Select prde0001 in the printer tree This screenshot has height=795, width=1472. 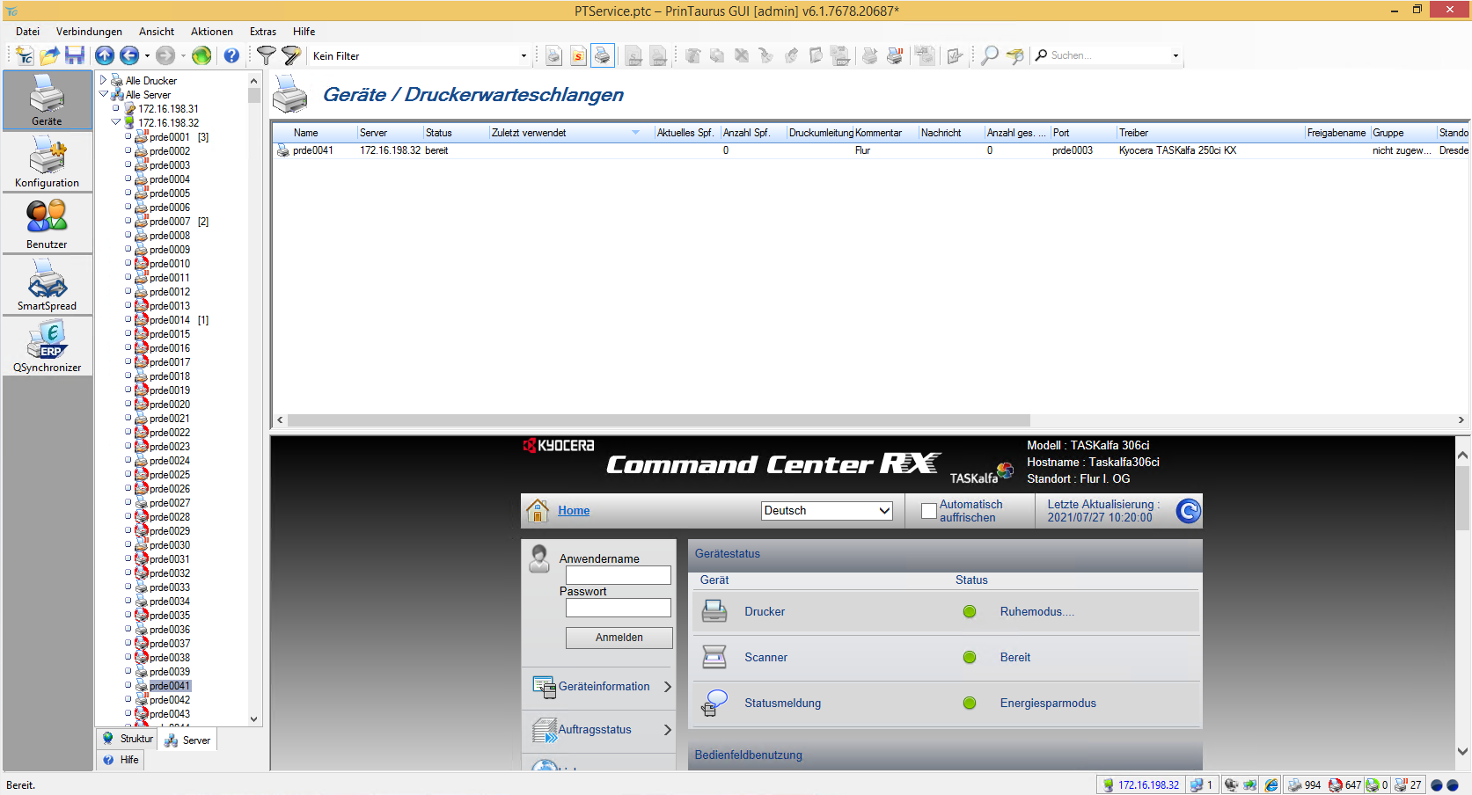[170, 137]
